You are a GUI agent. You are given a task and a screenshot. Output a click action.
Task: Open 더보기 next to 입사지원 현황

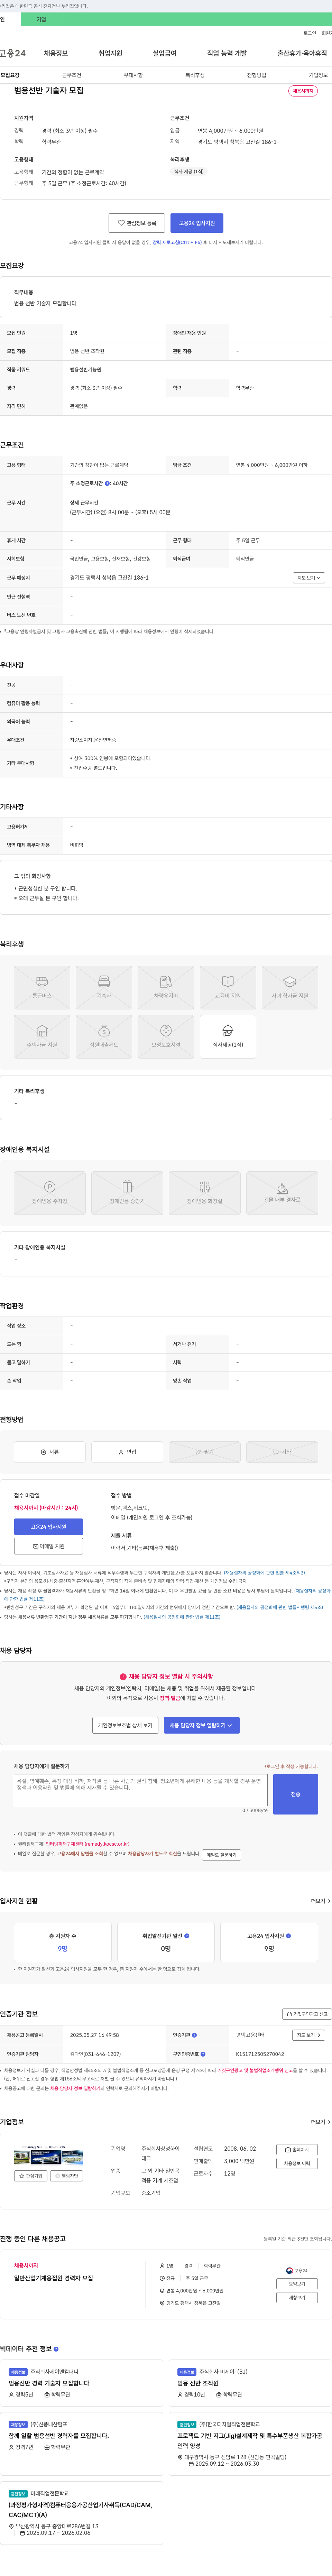click(x=320, y=1901)
